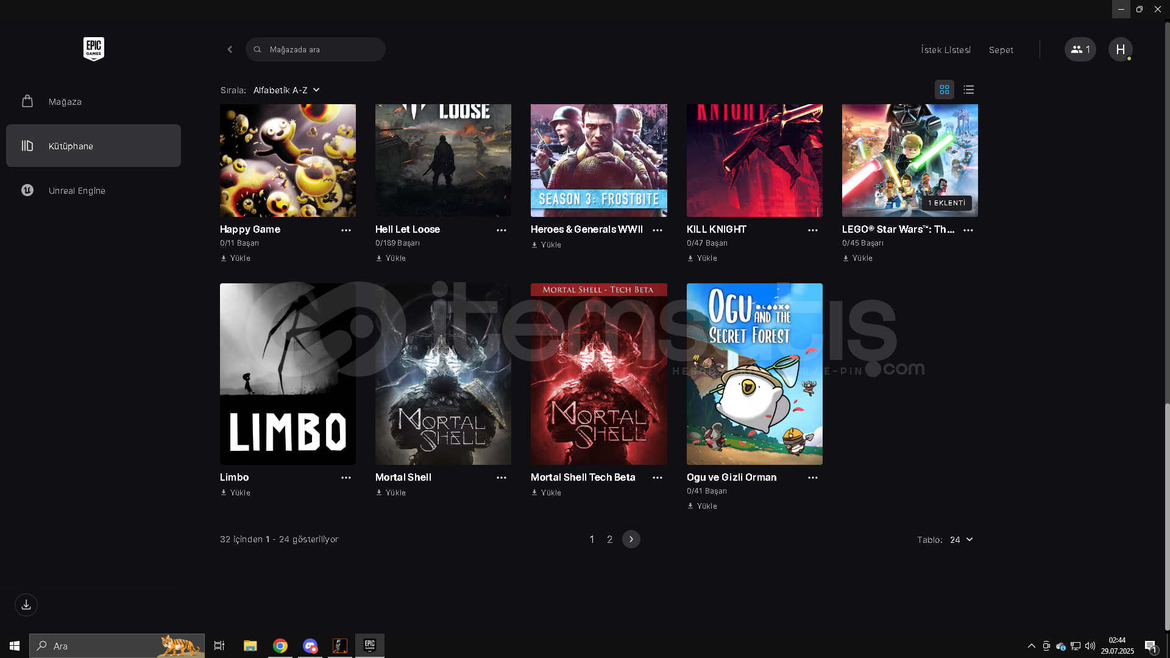Click the Windows taskbar Ara search box
This screenshot has height=658, width=1170.
coord(117,646)
